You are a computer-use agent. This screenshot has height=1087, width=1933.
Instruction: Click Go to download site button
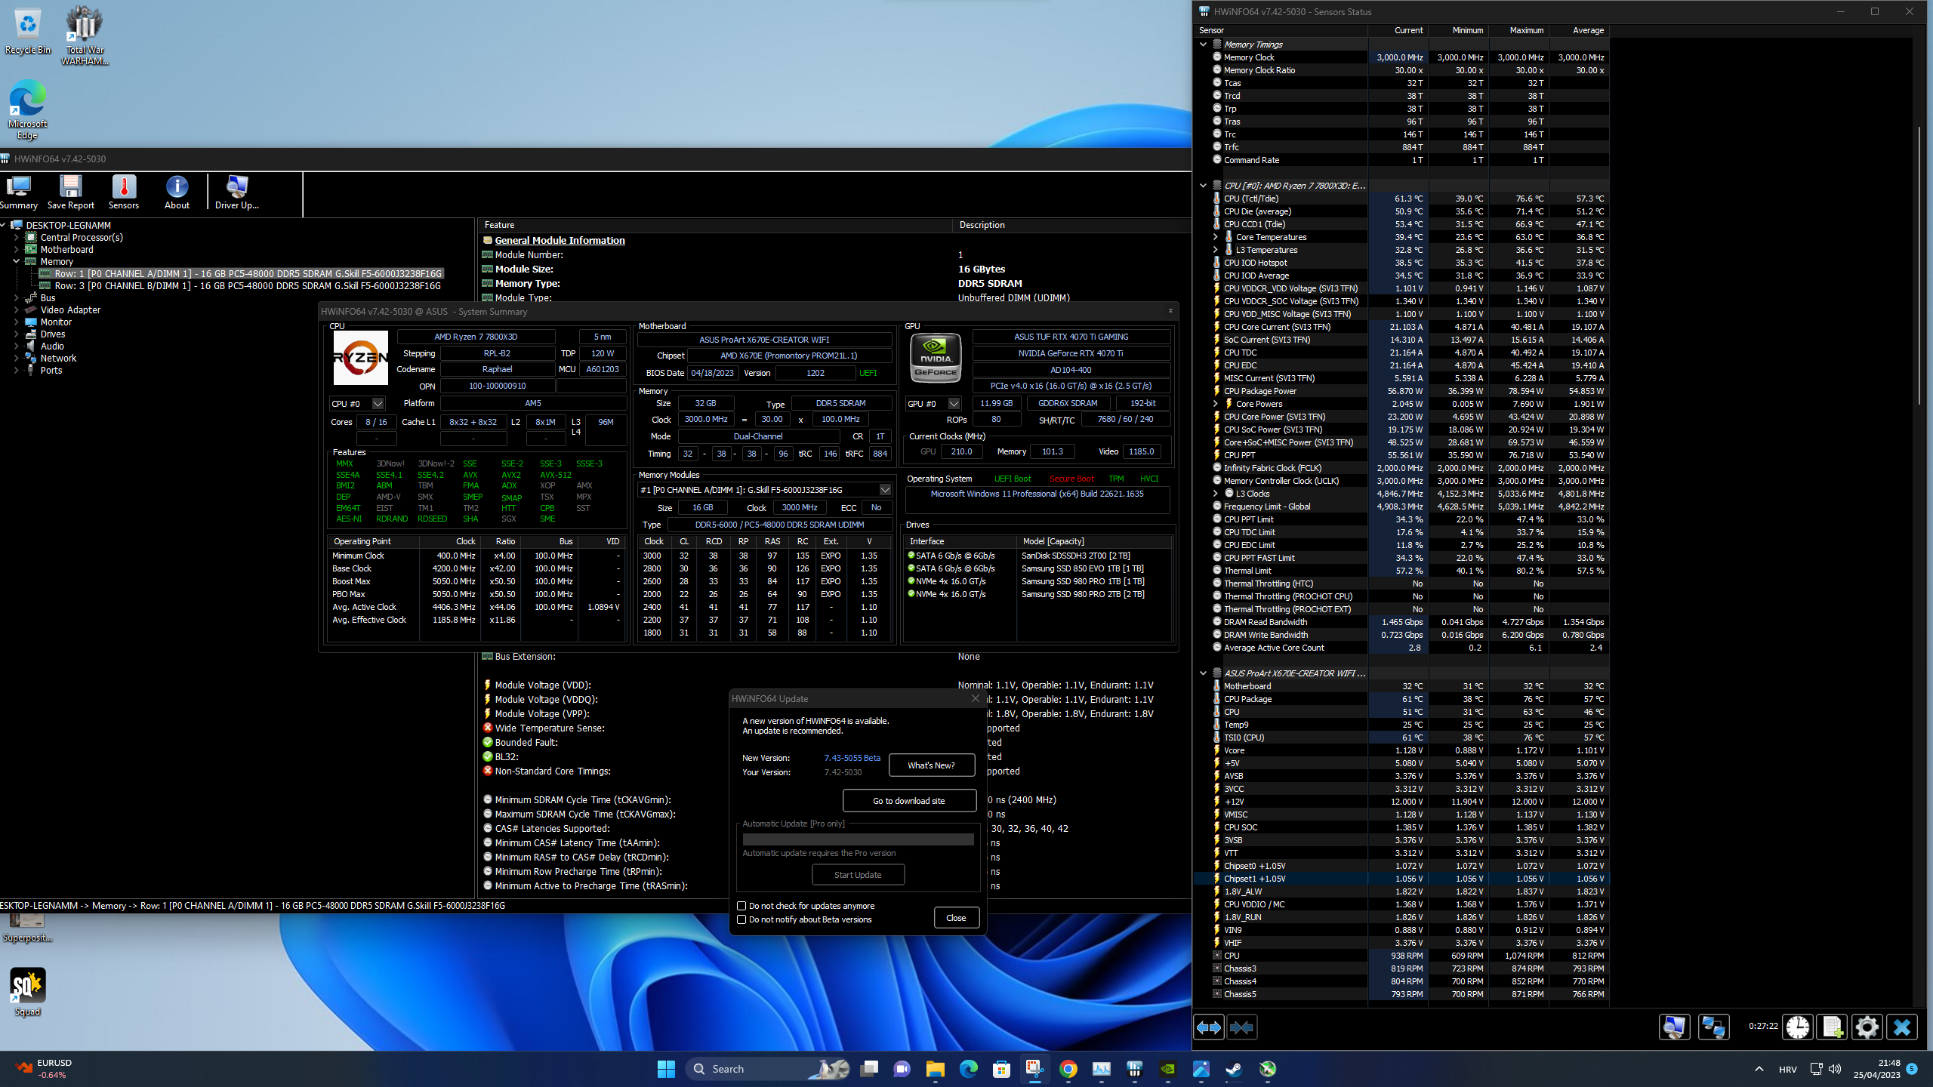tap(908, 801)
